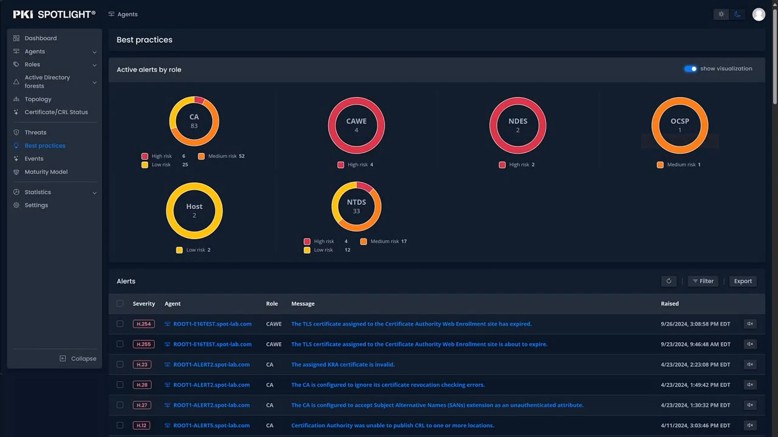Click the expired TLS certificate alert link
778x437 pixels.
[x=411, y=324]
